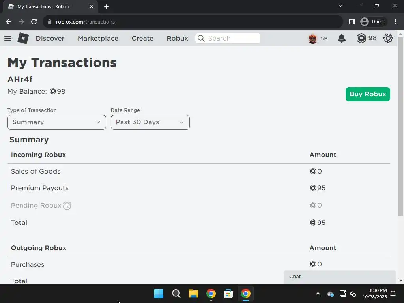
Task: Open Windows taskbar search
Action: [176, 294]
